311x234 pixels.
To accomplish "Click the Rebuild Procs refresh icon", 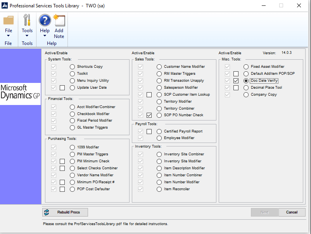I will coord(47,212).
